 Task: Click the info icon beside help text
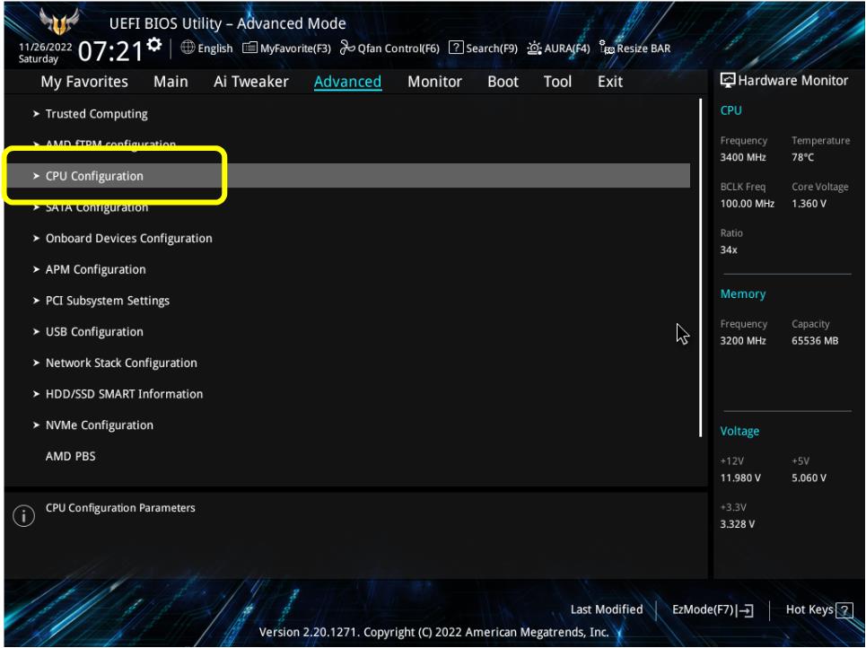23,516
